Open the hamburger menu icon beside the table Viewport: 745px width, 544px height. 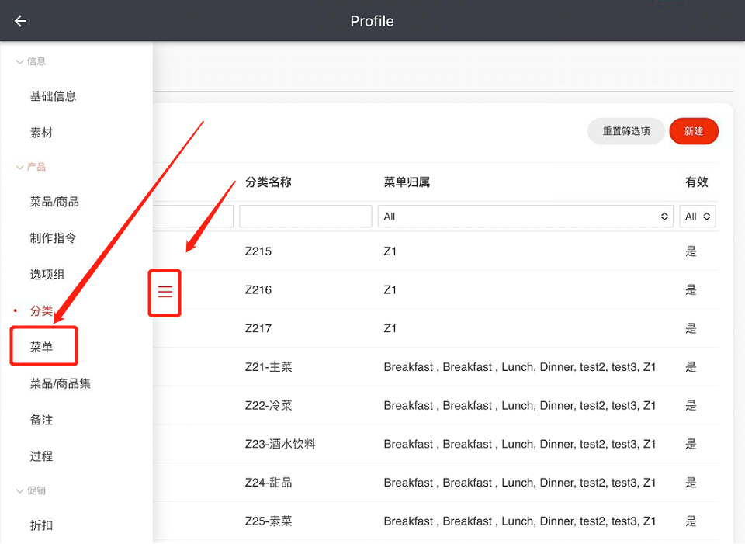pos(165,291)
